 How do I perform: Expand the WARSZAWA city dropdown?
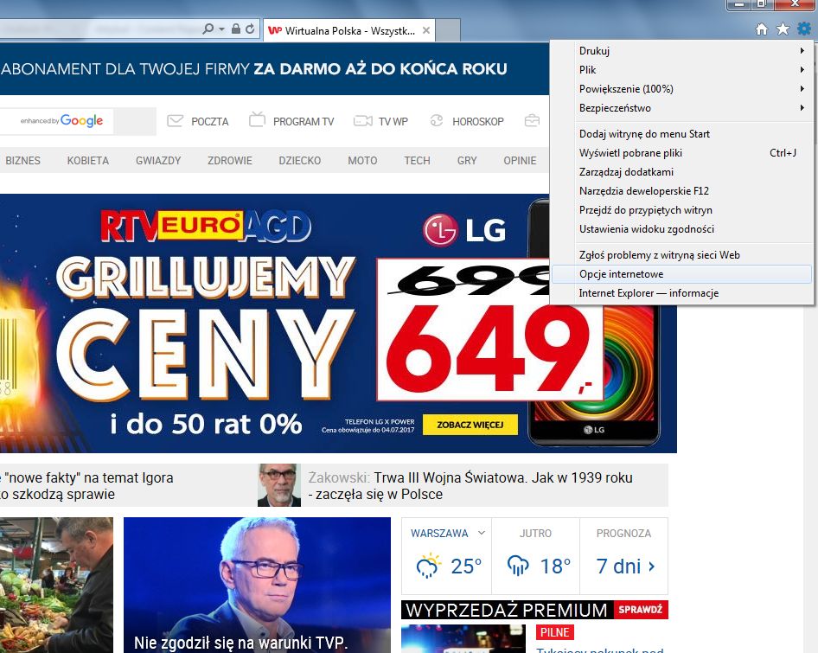pyautogui.click(x=448, y=533)
